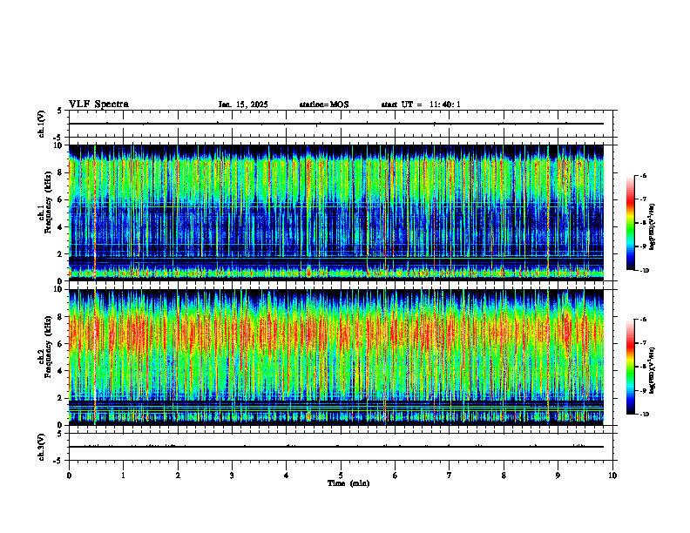Click the ch.2 color scale bar
The width and height of the screenshot is (690, 533).
(x=630, y=367)
